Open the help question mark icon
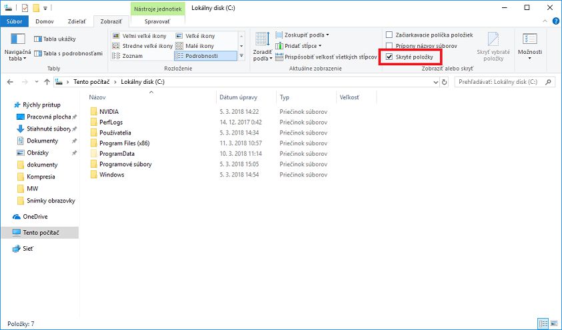The width and height of the screenshot is (562, 330). pos(555,21)
